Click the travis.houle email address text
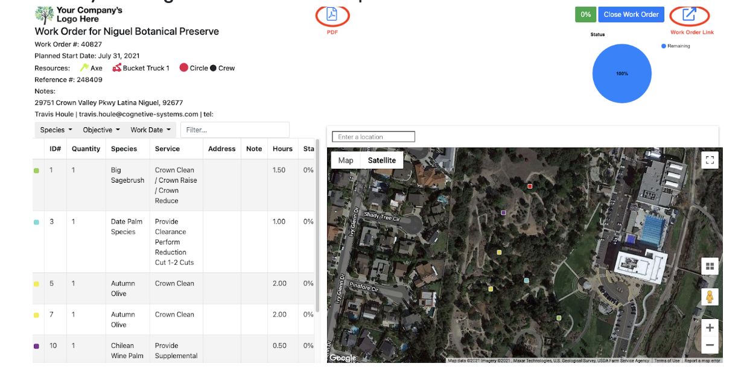 139,114
